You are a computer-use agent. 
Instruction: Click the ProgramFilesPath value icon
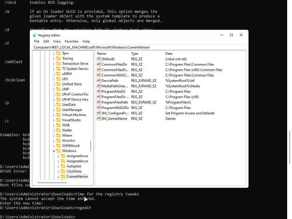click(98, 102)
